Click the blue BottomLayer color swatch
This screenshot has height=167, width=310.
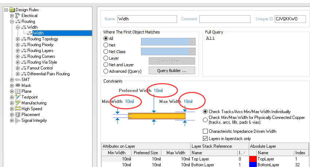tap(253, 164)
